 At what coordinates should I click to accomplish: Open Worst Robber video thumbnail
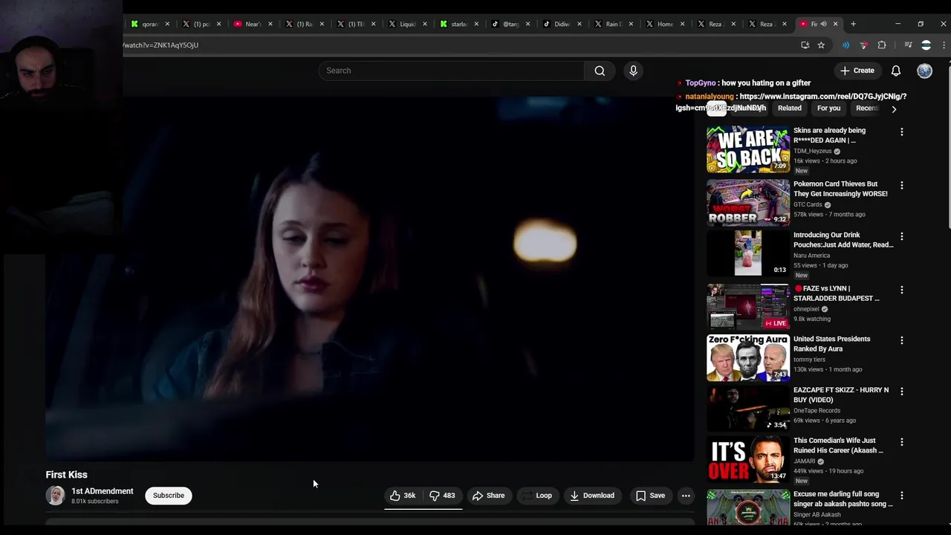(748, 202)
